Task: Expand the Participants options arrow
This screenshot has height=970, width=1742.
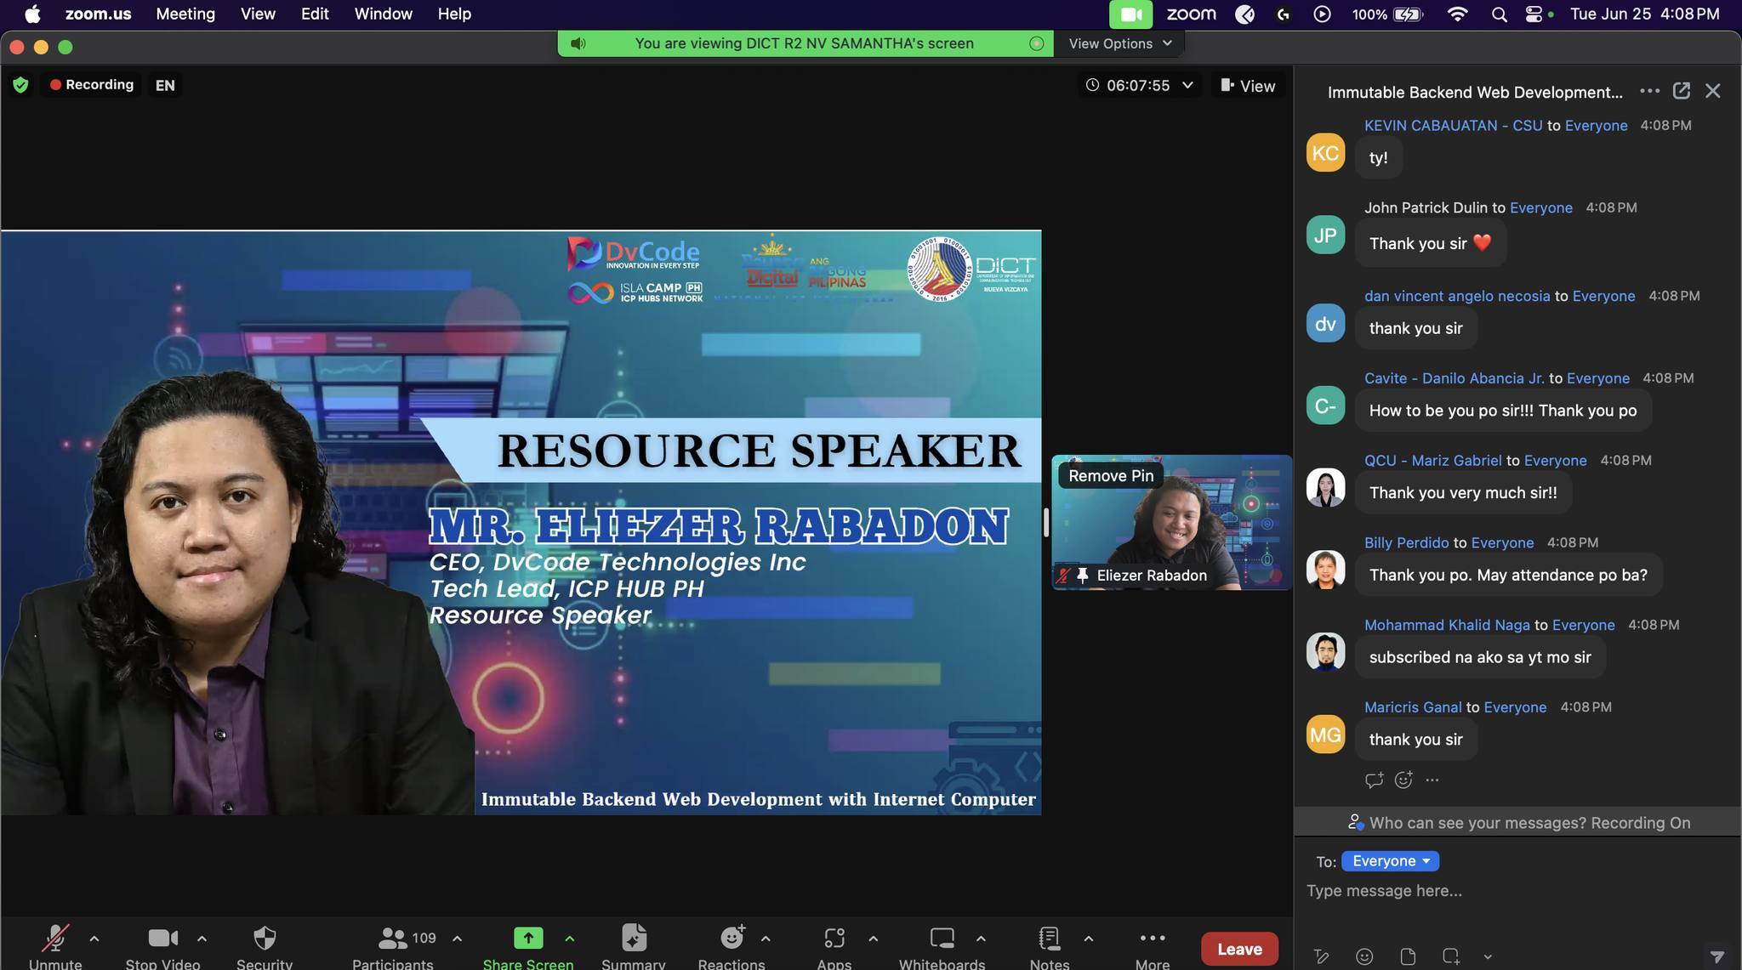Action: [x=457, y=939]
